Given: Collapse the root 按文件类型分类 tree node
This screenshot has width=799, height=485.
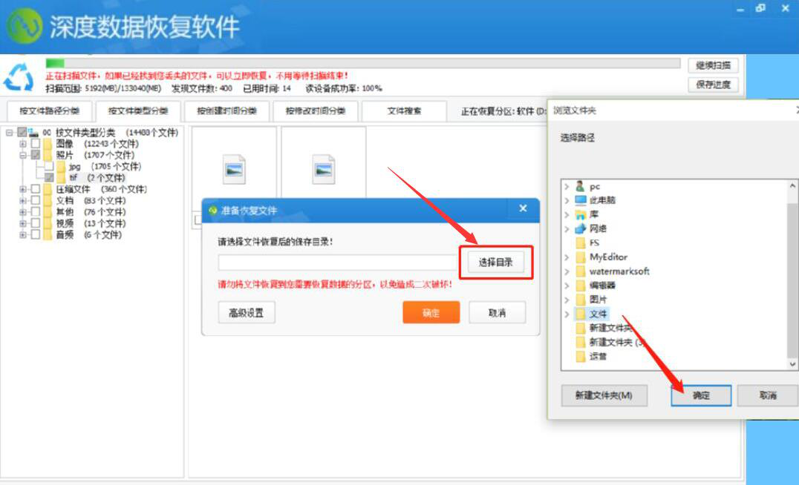Looking at the screenshot, I should click(x=9, y=132).
